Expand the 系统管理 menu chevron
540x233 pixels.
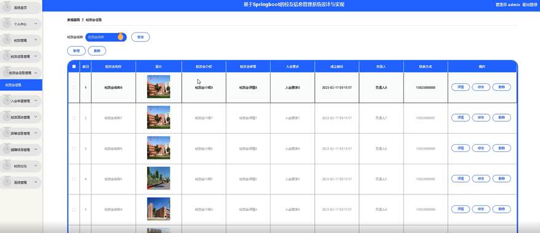click(x=35, y=182)
